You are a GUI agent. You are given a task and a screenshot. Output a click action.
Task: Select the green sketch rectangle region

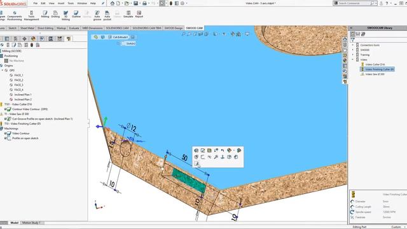coord(189,181)
